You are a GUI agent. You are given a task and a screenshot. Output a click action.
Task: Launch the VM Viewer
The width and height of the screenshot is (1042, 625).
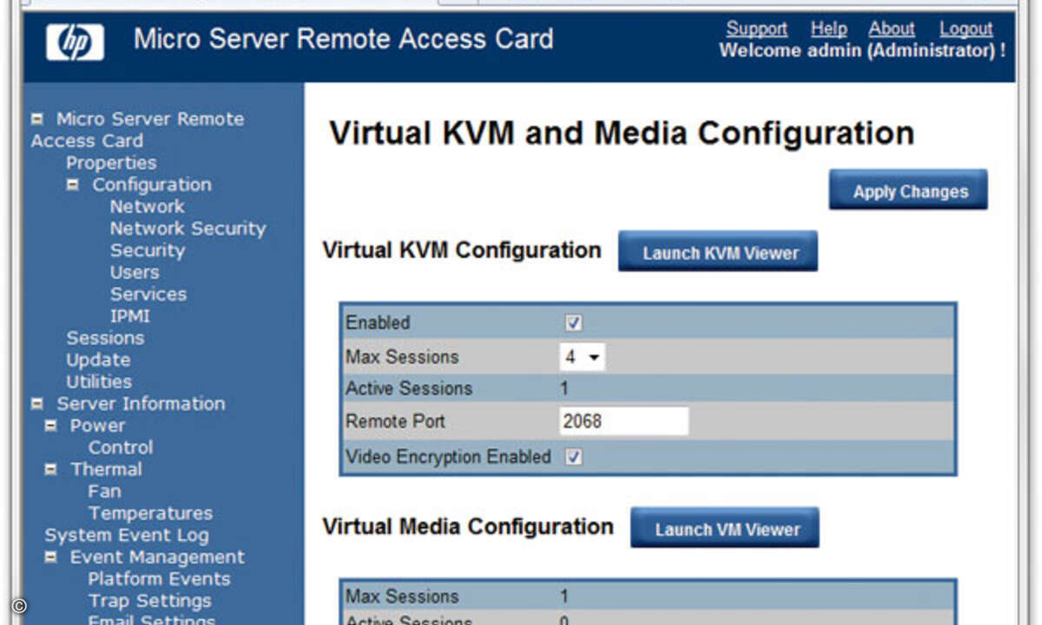(725, 528)
